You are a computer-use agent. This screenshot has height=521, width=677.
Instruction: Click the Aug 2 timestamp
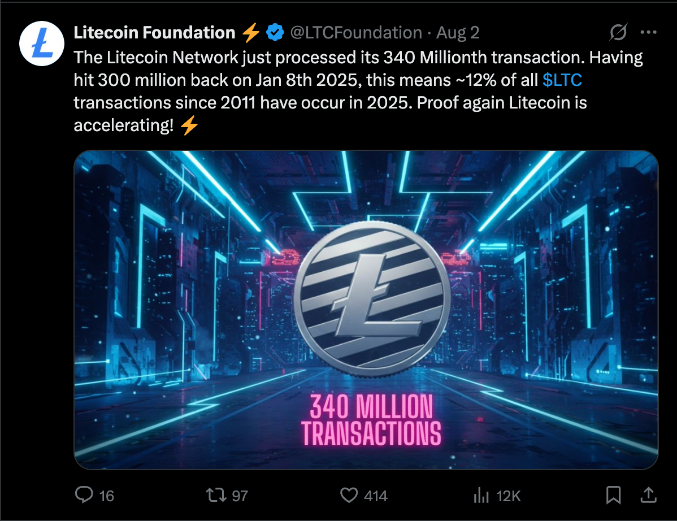(x=455, y=33)
